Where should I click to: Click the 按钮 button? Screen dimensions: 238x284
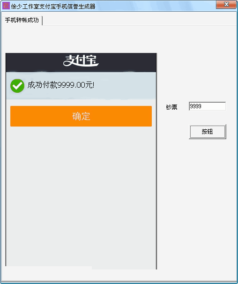click(x=208, y=132)
